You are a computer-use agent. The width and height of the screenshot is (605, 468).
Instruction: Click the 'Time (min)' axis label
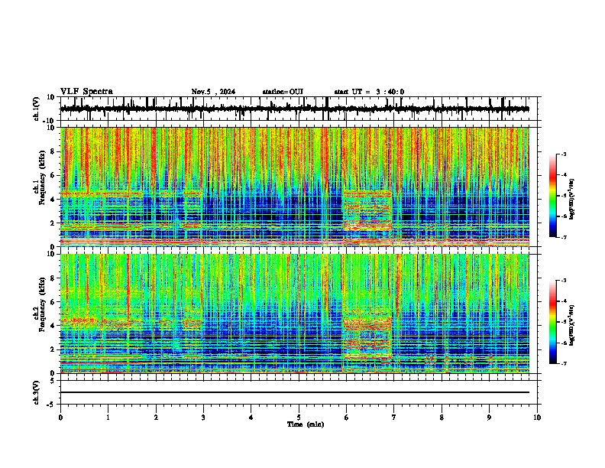[306, 424]
